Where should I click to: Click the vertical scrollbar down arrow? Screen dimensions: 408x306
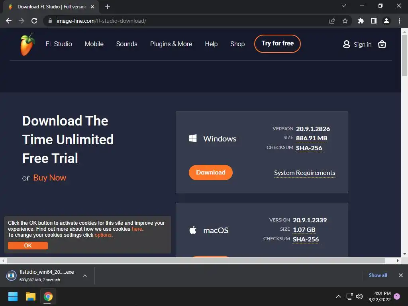[404, 254]
